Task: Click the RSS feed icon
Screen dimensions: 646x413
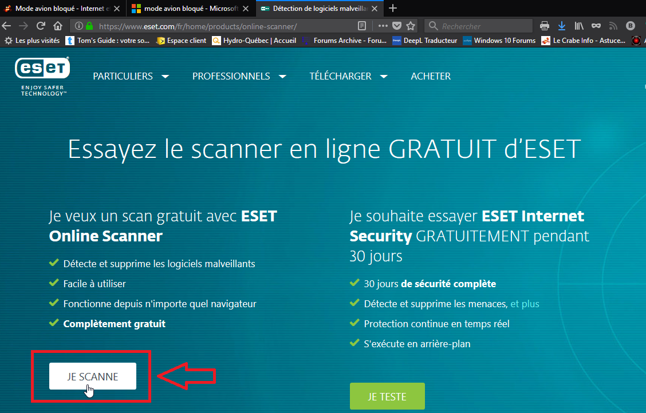Action: point(613,26)
